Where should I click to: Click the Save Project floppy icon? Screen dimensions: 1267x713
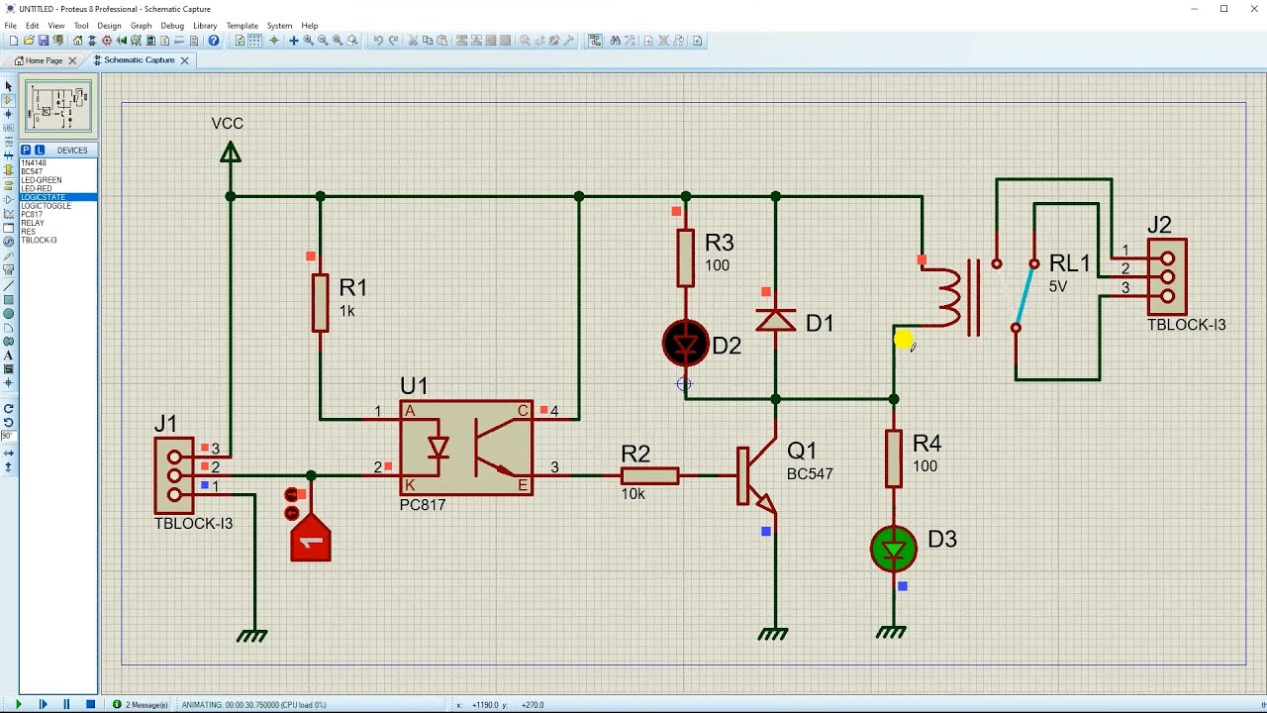(44, 41)
